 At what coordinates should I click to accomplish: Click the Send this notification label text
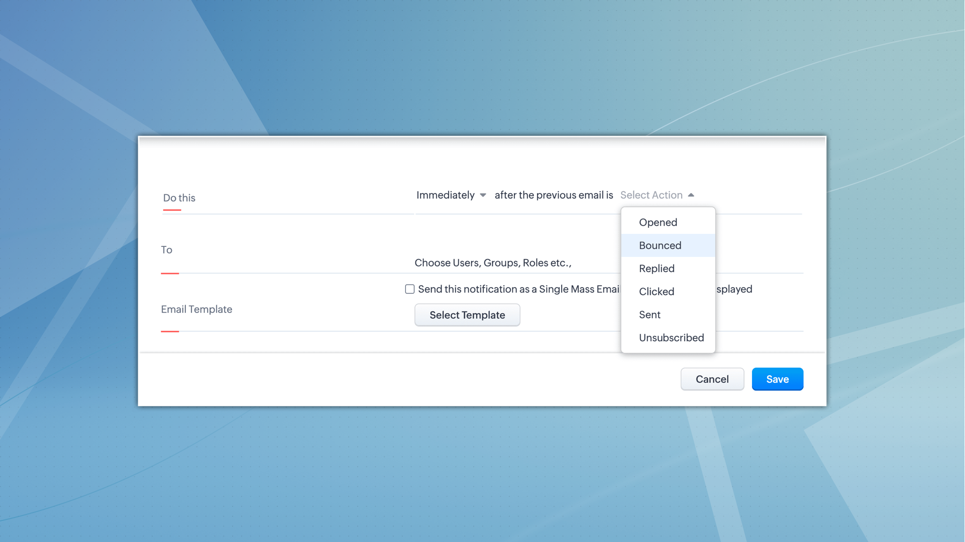click(517, 289)
